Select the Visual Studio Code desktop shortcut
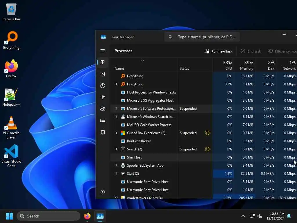Image resolution: width=297 pixels, height=223 pixels. pos(11,156)
